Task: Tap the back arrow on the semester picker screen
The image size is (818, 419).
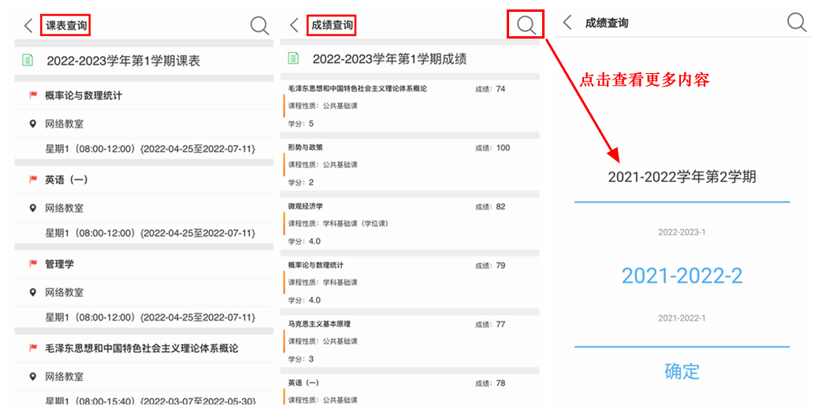Action: [567, 23]
